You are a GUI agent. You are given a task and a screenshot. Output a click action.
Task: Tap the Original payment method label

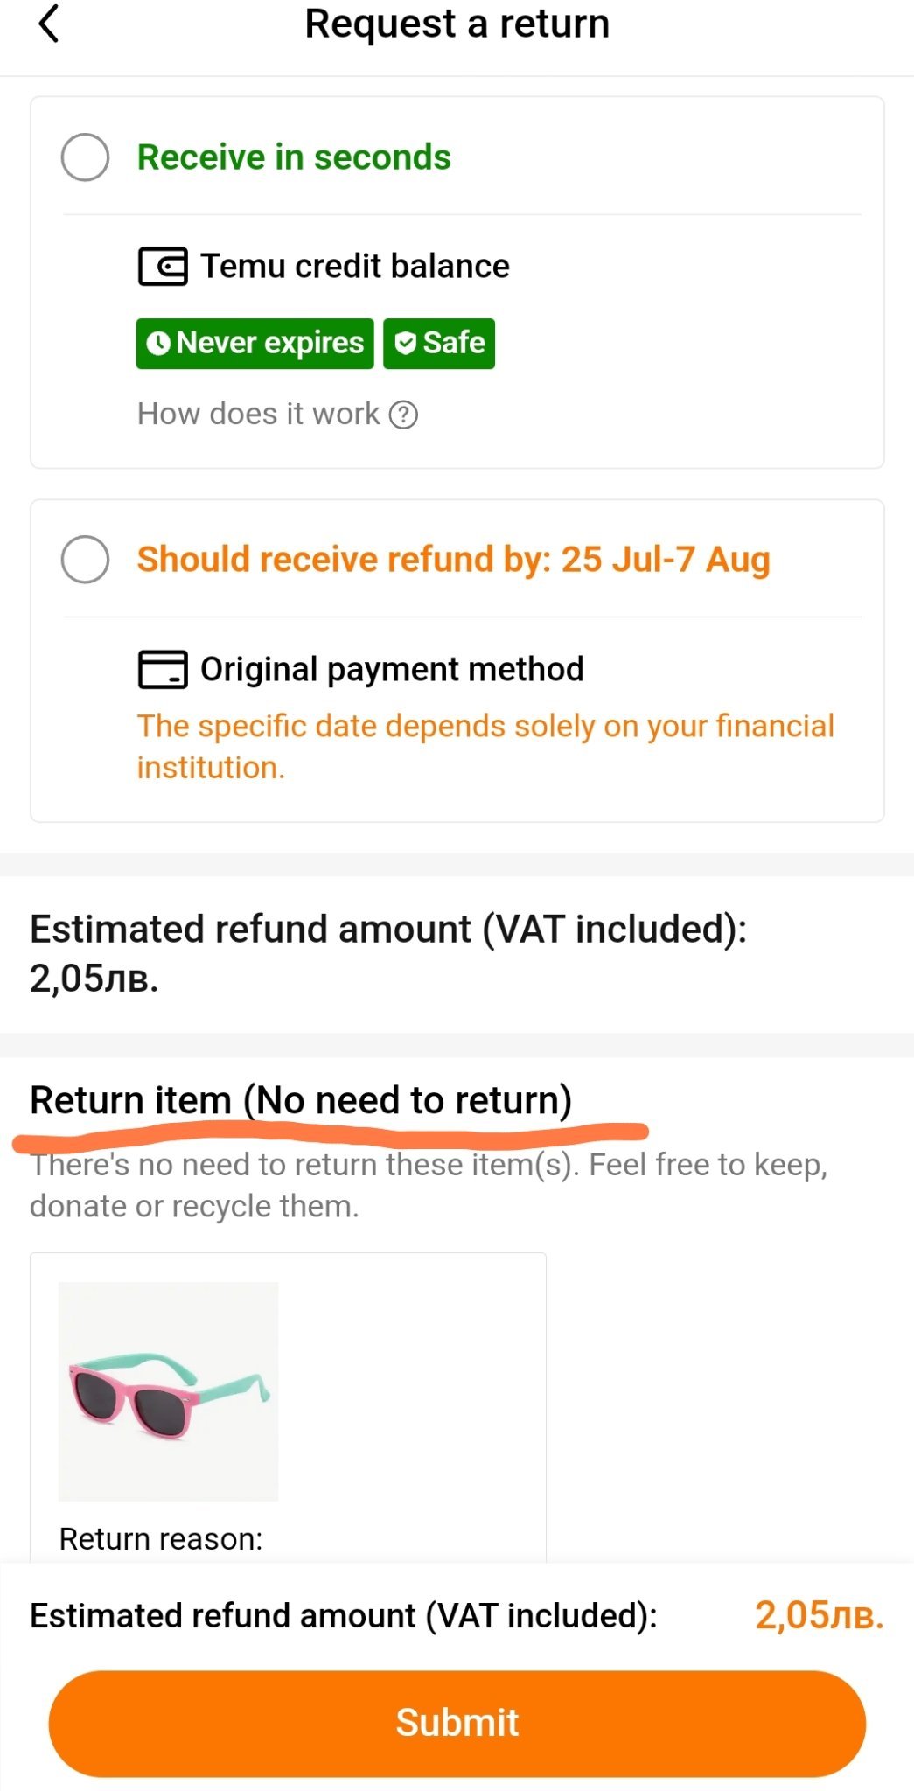(392, 669)
